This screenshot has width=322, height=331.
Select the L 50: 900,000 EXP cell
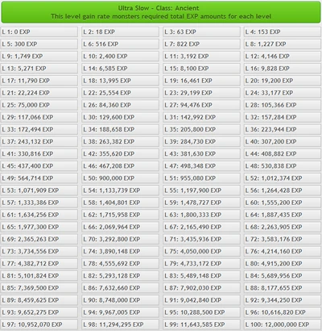tap(120, 178)
